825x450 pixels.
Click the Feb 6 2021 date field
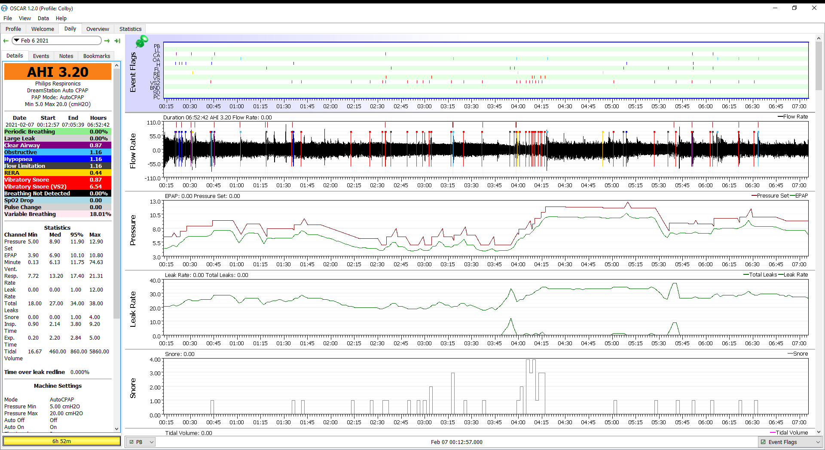click(x=57, y=40)
